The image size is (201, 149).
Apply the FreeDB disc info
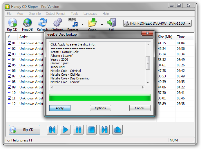60,108
